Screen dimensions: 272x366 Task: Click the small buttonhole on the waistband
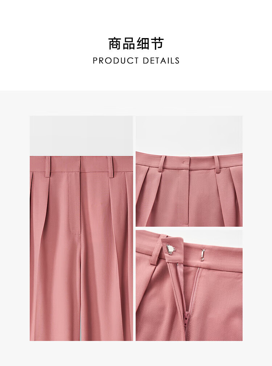tap(184, 162)
